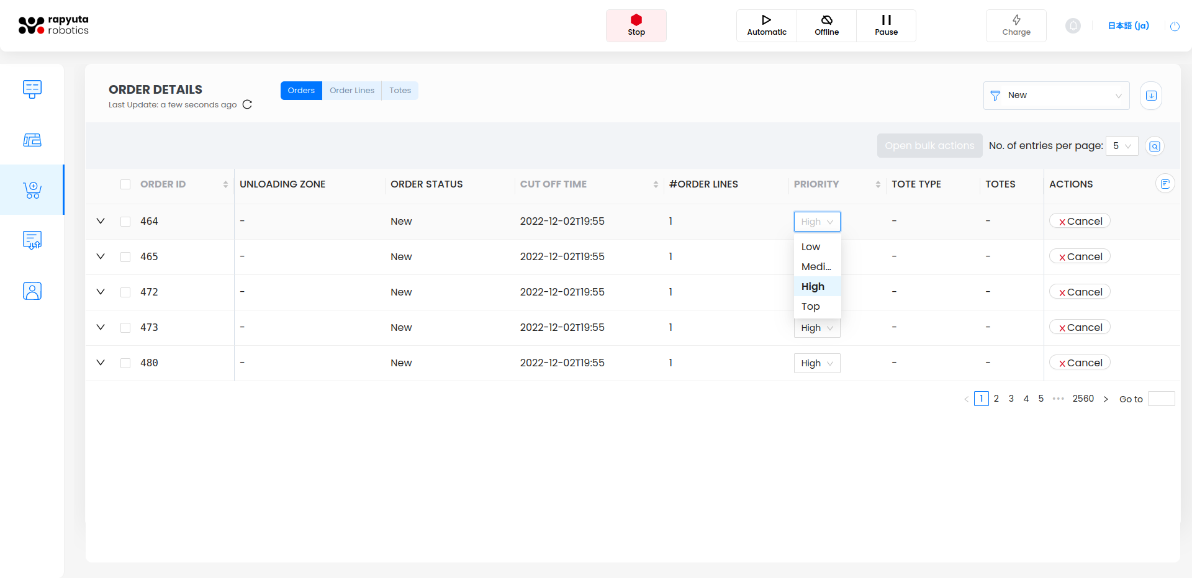1192x578 pixels.
Task: Open the New status filter dropdown
Action: (x=1056, y=96)
